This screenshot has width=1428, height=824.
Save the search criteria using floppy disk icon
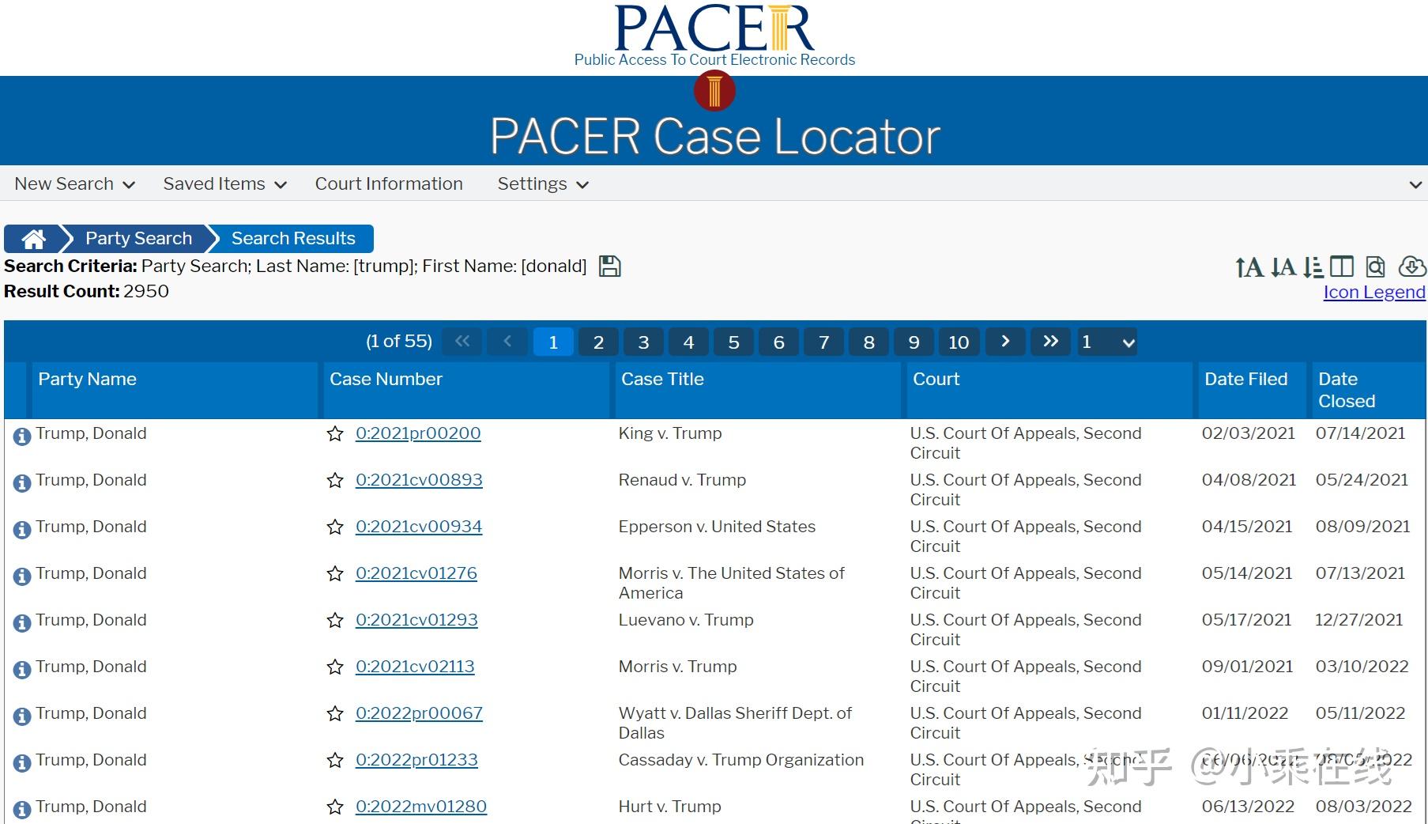609,266
